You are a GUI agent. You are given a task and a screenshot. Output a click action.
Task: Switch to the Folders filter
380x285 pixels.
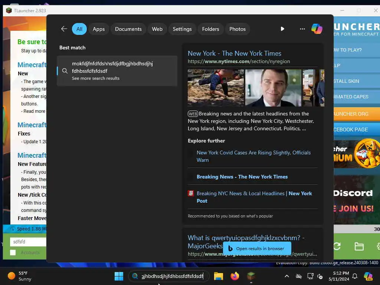210,29
